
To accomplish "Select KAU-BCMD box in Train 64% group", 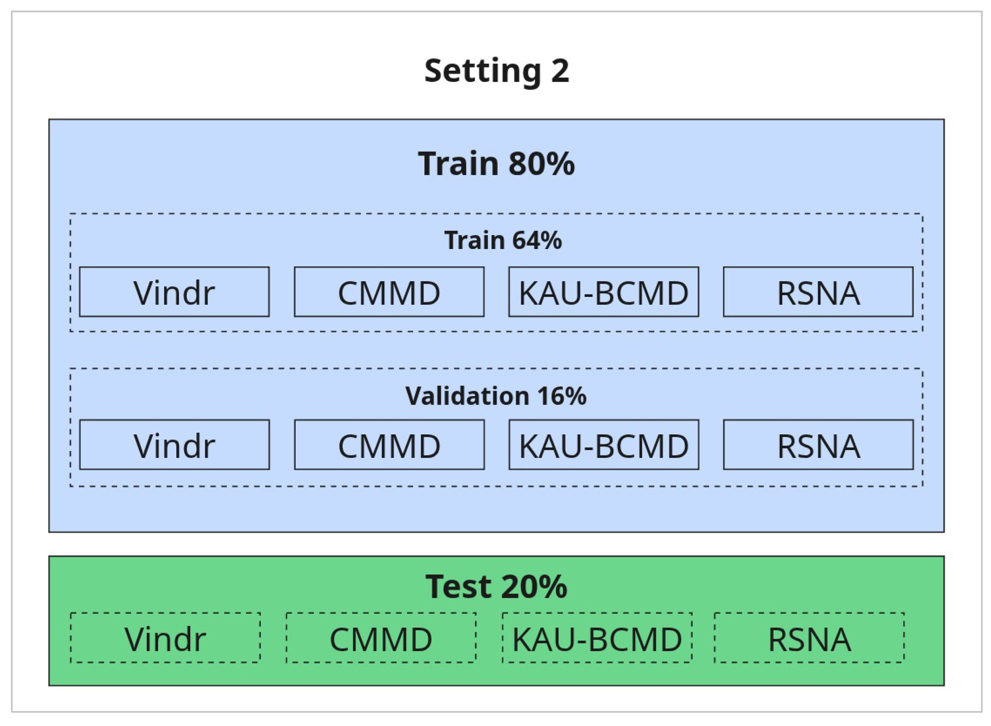I will [x=603, y=292].
